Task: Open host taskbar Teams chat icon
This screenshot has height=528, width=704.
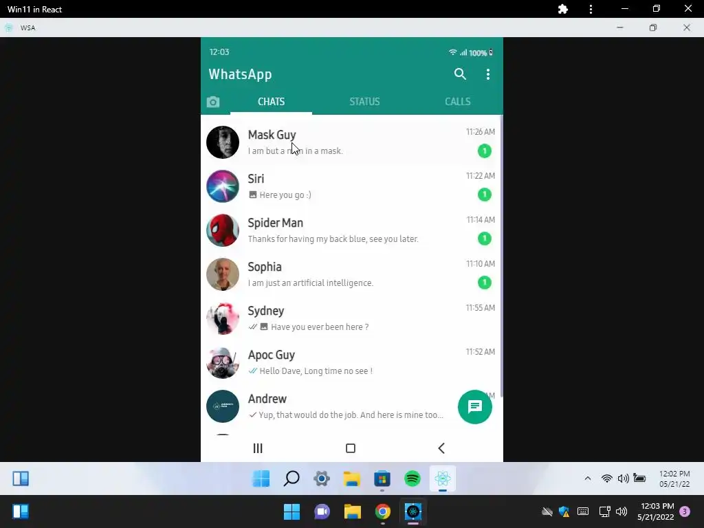Action: coord(322,511)
